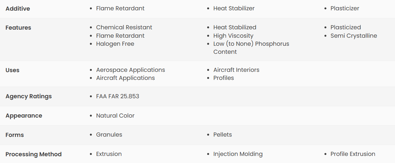
Task: Click Profile Extrusion processing method
Action: point(353,154)
